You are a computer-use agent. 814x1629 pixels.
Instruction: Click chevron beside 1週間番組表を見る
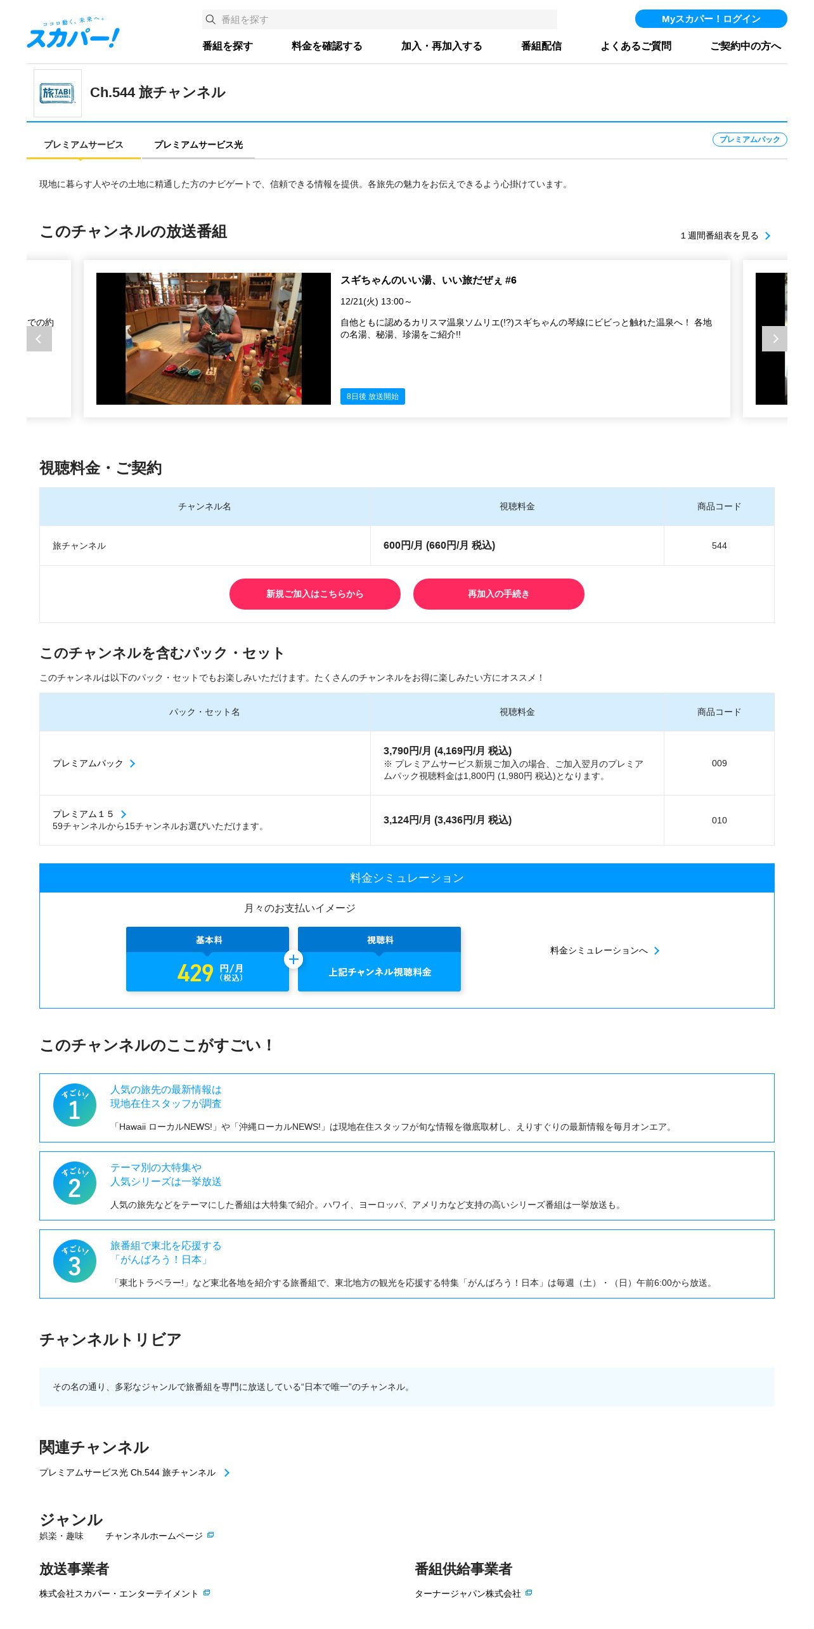[x=768, y=236]
